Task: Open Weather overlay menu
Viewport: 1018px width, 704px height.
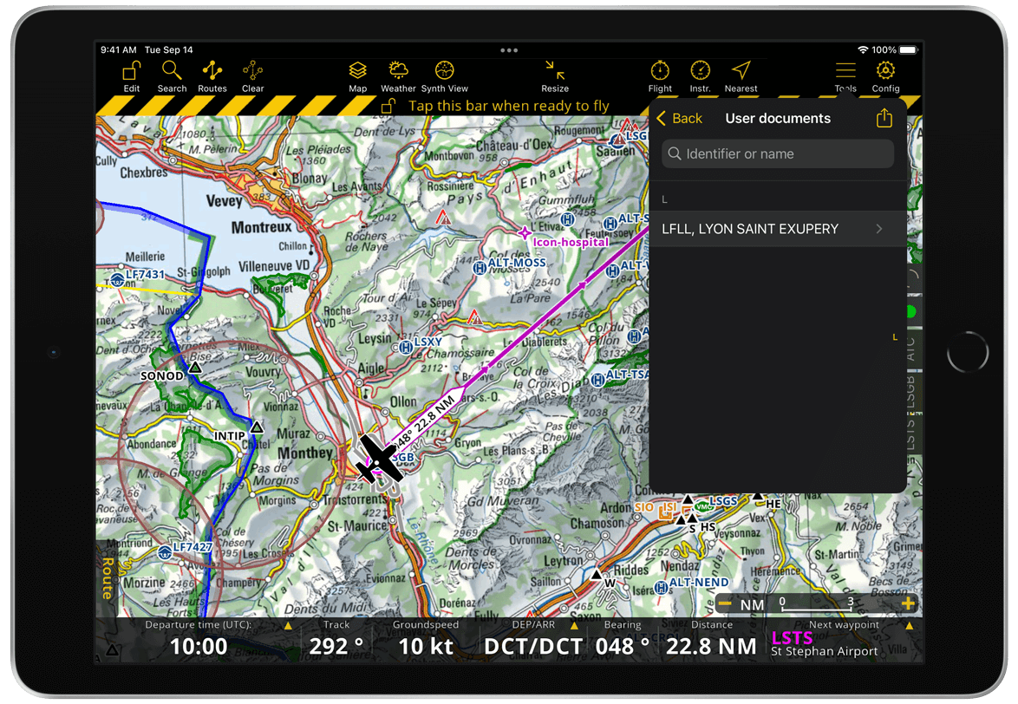Action: pos(398,76)
